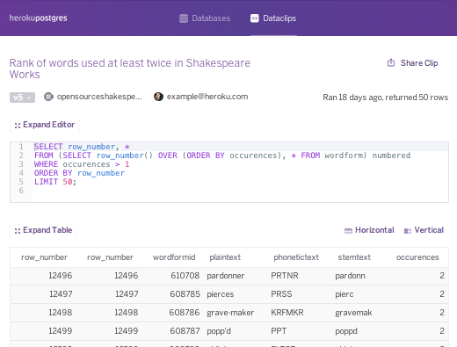This screenshot has width=457, height=347.
Task: Click the Expand Editor button
Action: click(x=45, y=125)
